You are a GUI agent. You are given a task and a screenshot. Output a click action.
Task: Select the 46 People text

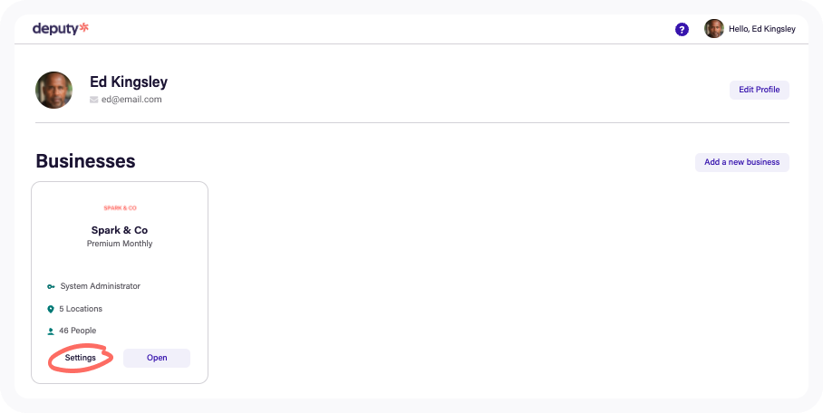(x=78, y=331)
